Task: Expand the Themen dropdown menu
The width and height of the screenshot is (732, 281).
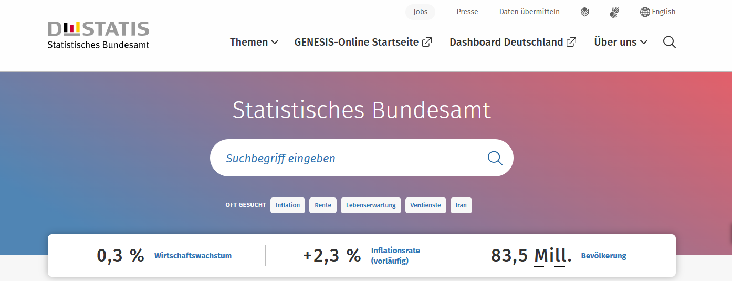Action: coord(254,42)
